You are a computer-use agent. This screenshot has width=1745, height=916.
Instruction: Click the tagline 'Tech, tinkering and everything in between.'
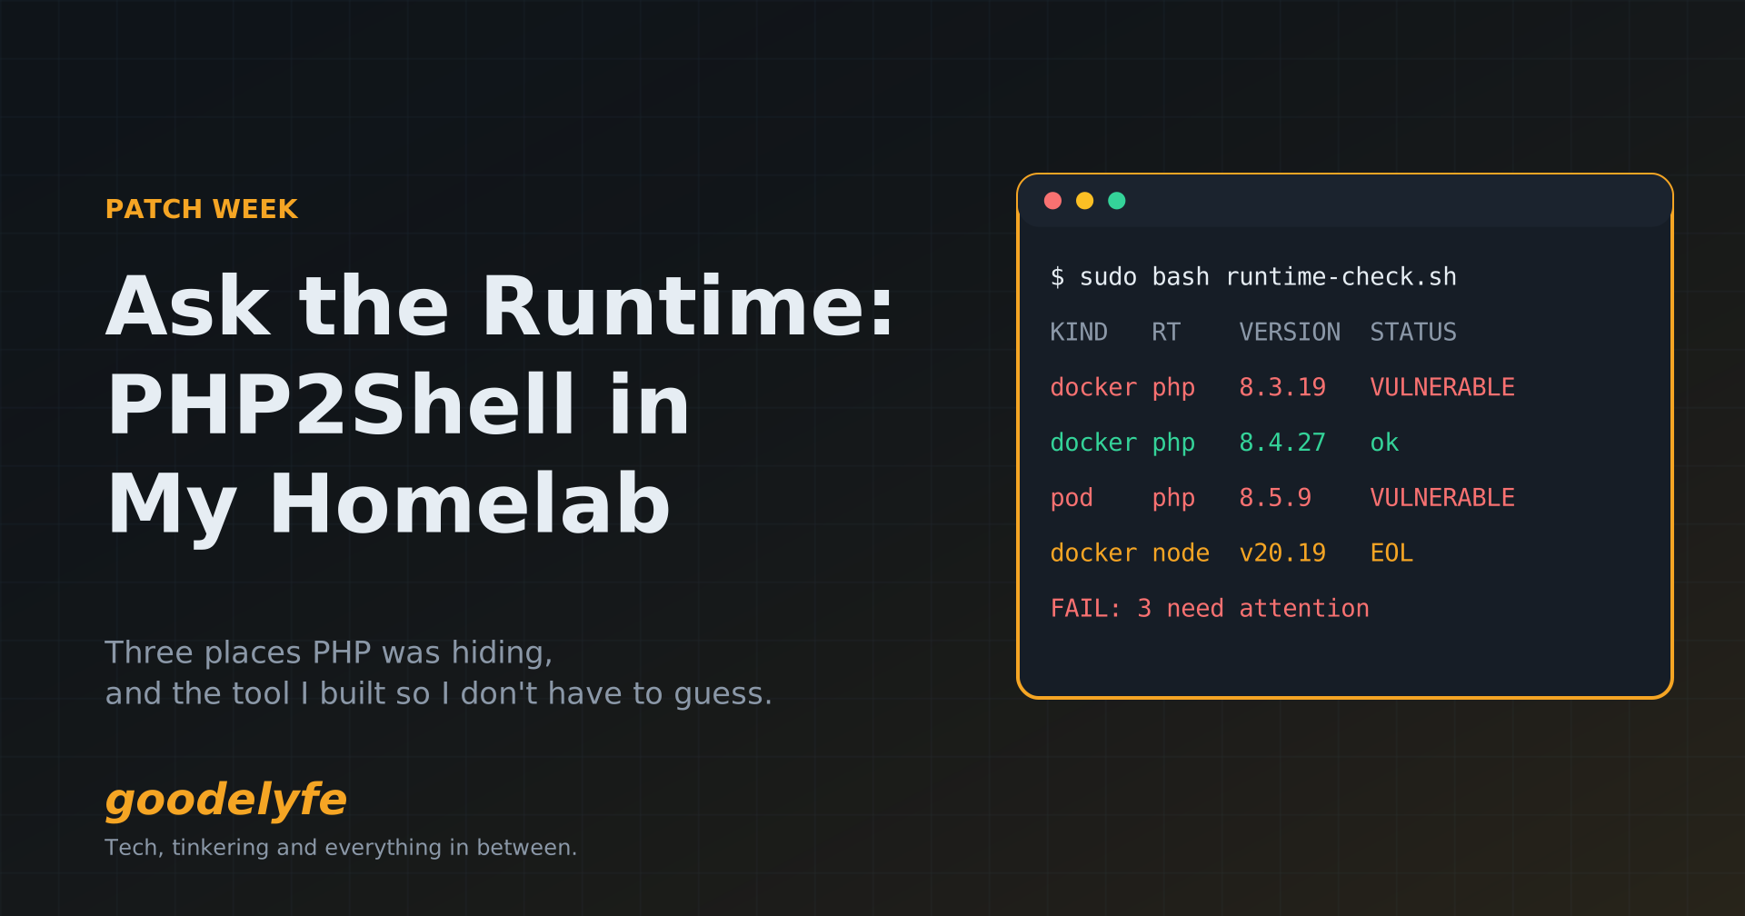pos(341,847)
